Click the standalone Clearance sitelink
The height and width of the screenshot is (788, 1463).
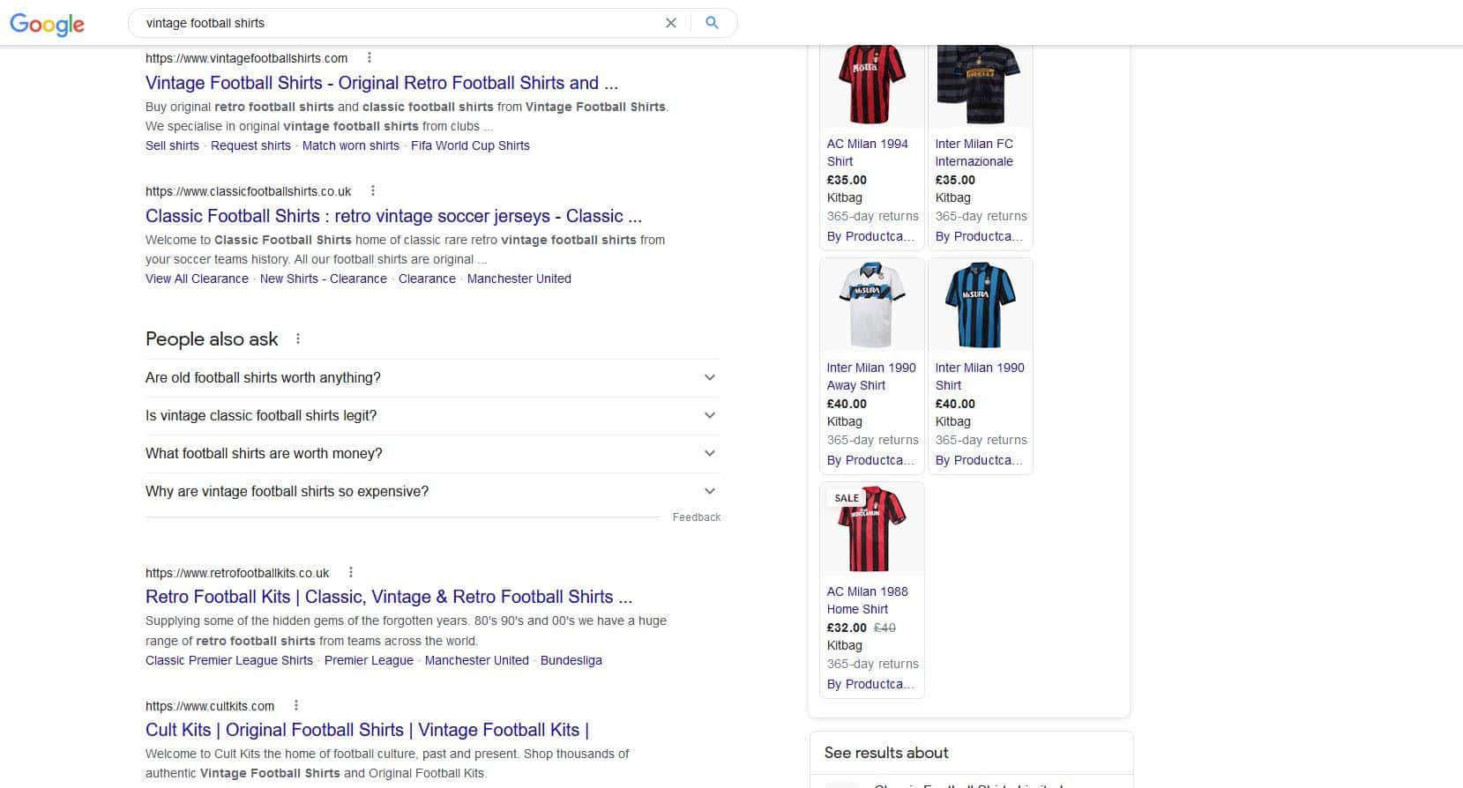(427, 279)
